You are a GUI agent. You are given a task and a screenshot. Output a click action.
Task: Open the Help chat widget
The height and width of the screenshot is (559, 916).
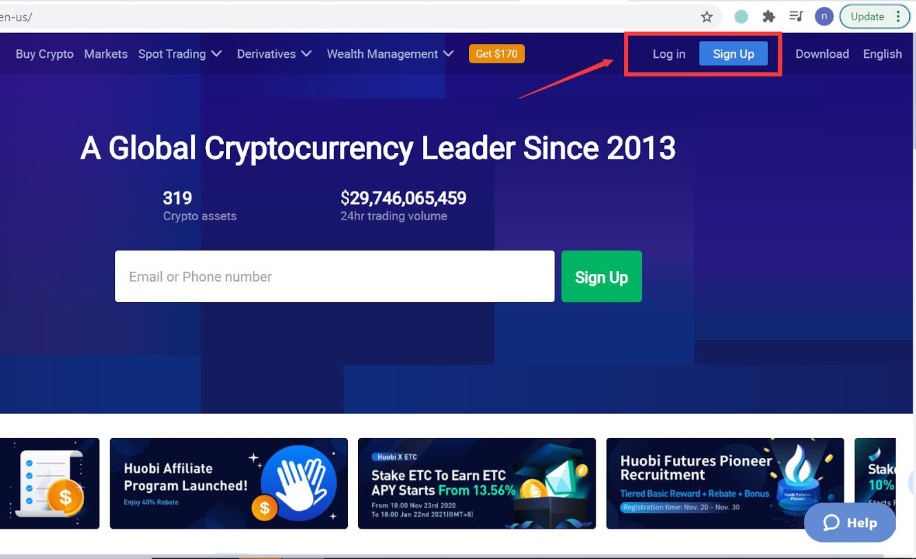[x=850, y=523]
